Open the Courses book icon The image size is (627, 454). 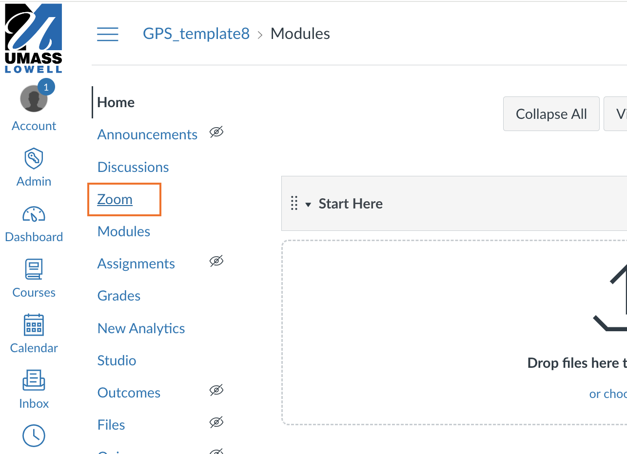34,269
